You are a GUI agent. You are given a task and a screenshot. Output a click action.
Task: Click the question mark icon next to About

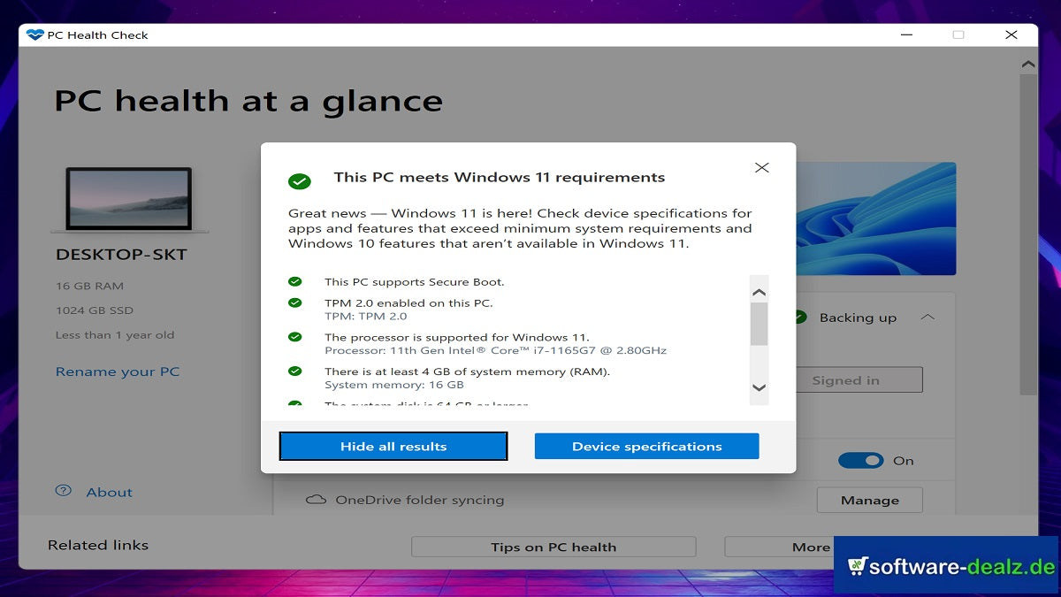click(x=62, y=492)
